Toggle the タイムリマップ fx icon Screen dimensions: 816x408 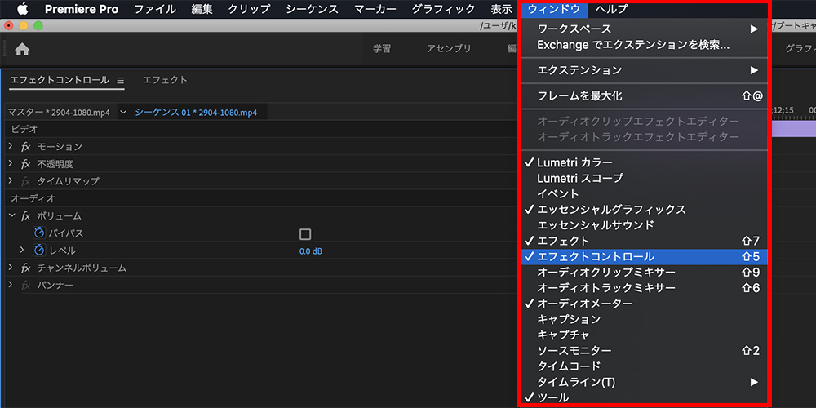point(25,182)
